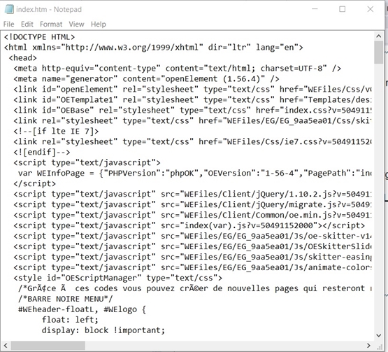The image size is (388, 352).
Task: Click the /*BARRE NOIRE MENU*/ comment
Action: coord(65,299)
